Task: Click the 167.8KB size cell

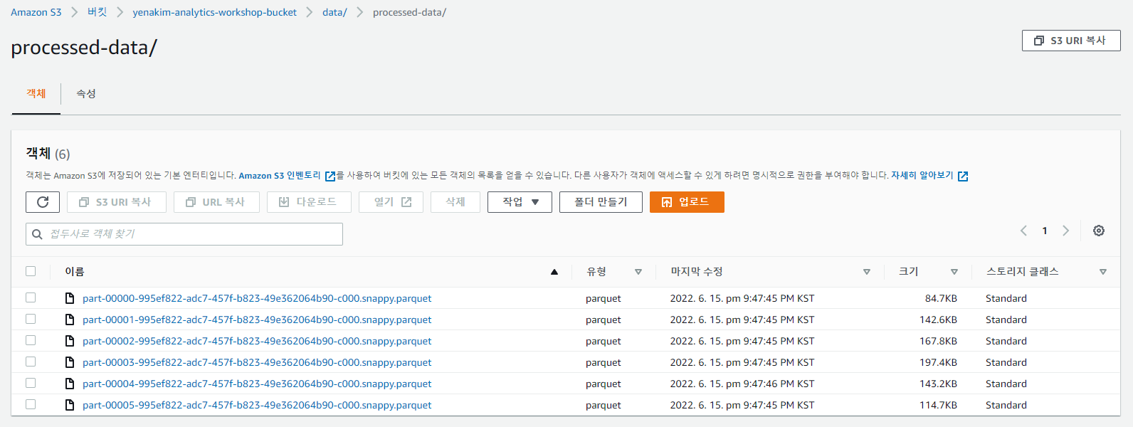Action: 938,341
